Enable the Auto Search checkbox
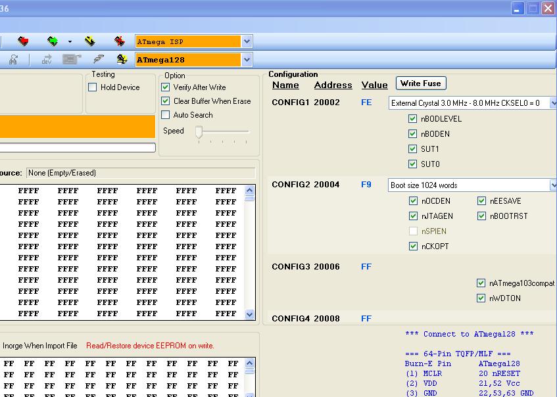557x397 pixels. (x=165, y=115)
